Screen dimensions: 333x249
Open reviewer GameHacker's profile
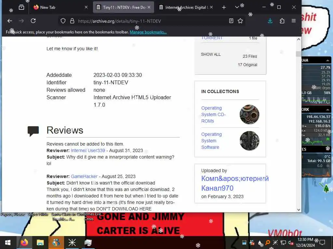point(84,176)
